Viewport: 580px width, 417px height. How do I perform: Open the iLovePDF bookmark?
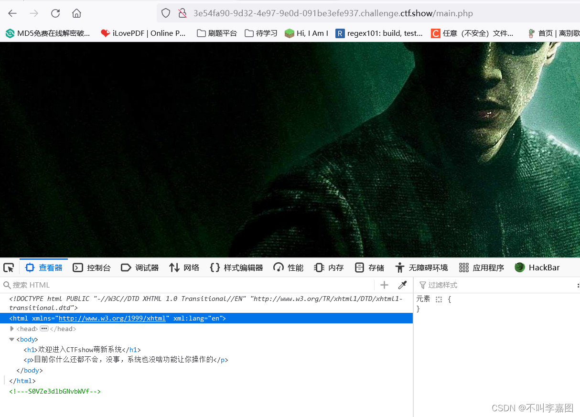(x=143, y=33)
